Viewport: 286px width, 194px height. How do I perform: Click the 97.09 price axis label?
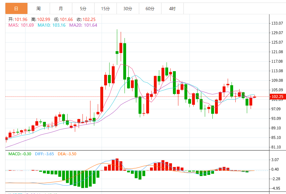tap(276, 109)
